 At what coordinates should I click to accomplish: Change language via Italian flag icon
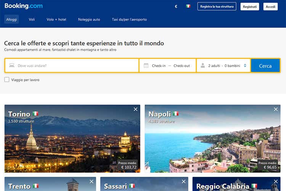click(188, 6)
